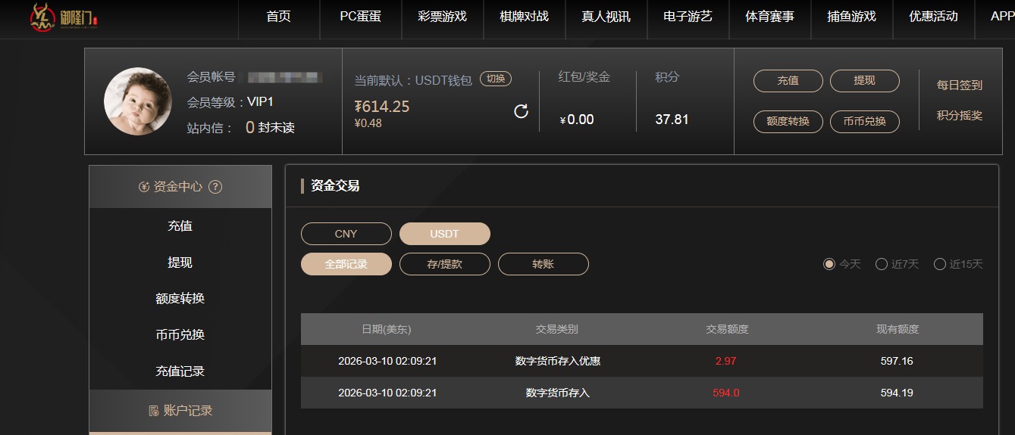Click the 日期(美东) column header
The height and width of the screenshot is (435, 1015).
tap(387, 329)
